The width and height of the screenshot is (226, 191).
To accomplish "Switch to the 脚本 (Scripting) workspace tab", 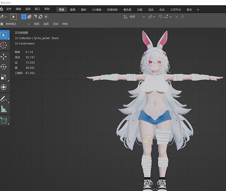I will tap(189, 10).
